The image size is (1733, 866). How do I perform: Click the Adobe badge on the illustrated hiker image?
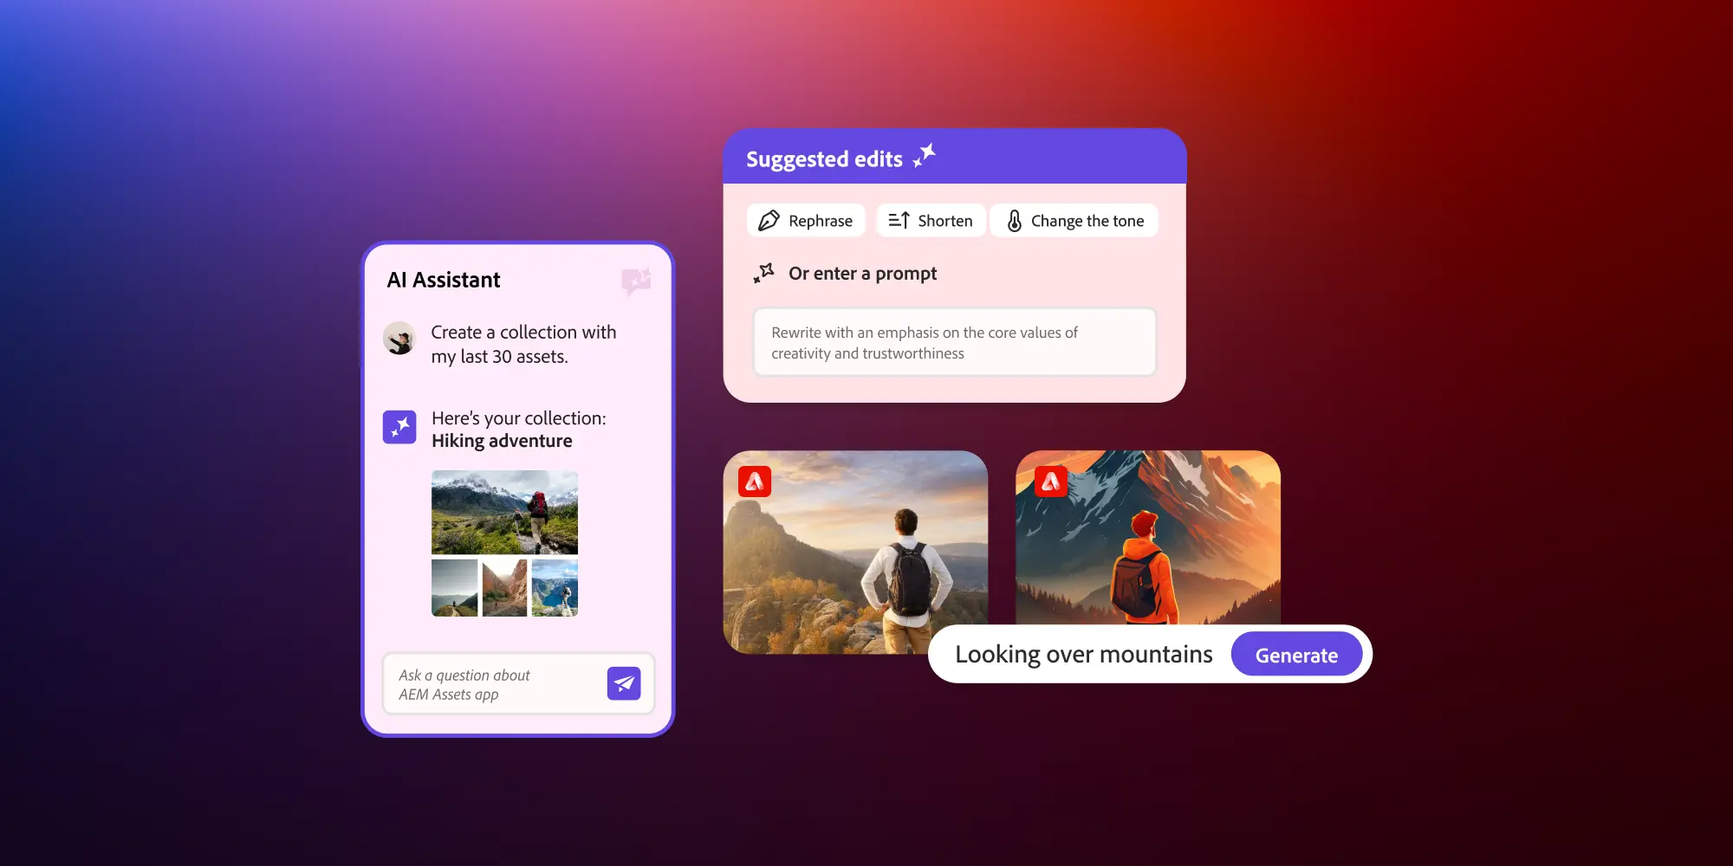[1050, 481]
